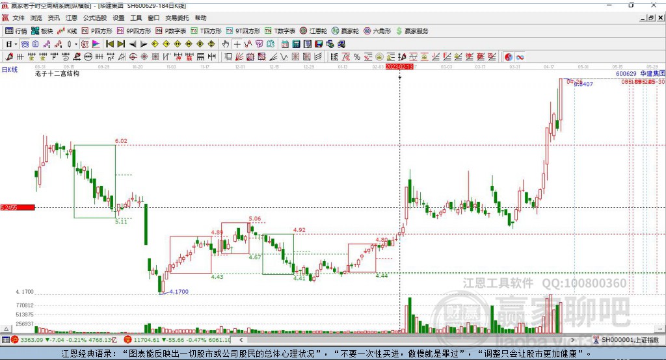The width and height of the screenshot is (666, 360).
Task: Open the P四方形 square tool
Action: (x=97, y=31)
